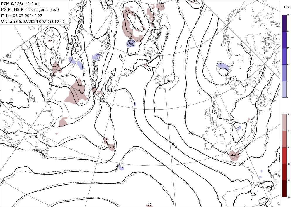Click the '-1.1' label at the map's bottom edge
The height and width of the screenshot is (207, 293).
point(149,205)
